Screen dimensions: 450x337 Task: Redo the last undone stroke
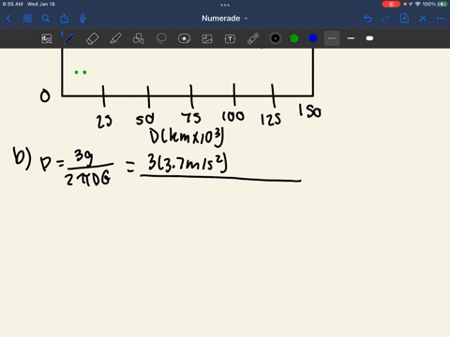tap(386, 19)
